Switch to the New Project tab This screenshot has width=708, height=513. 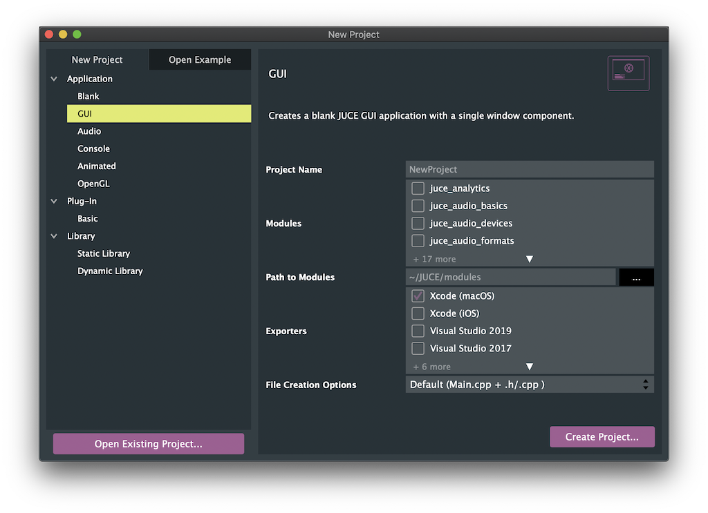pyautogui.click(x=97, y=59)
